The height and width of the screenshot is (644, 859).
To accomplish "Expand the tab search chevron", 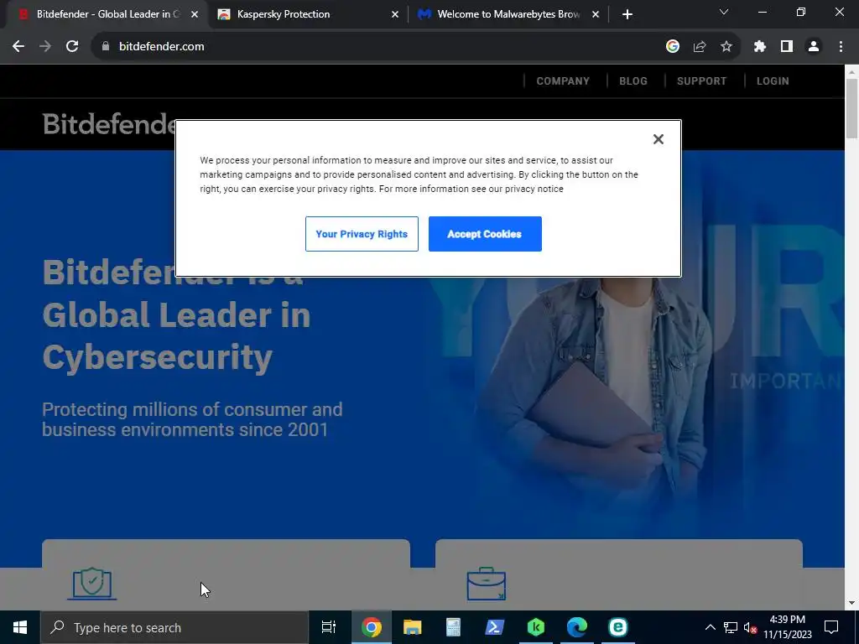I will tap(724, 12).
